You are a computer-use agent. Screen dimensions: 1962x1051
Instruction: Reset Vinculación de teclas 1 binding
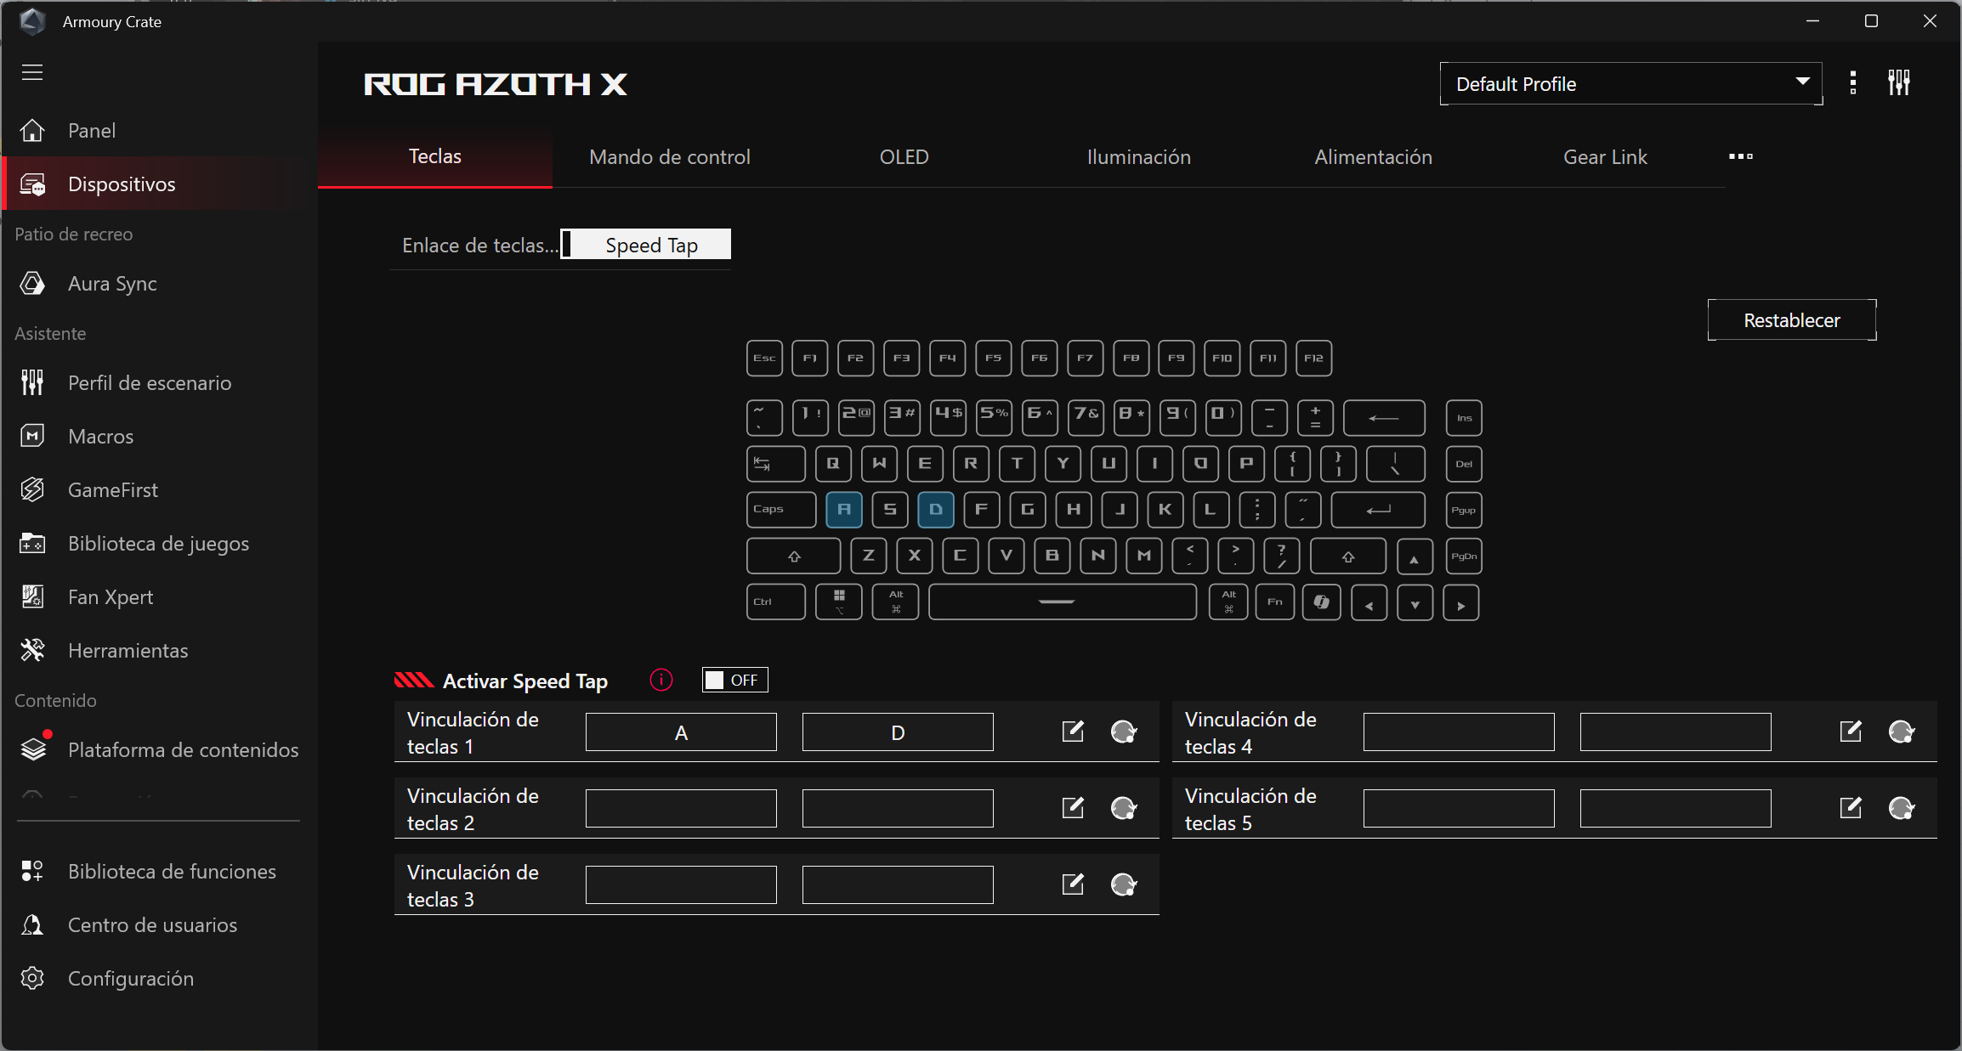click(x=1124, y=732)
